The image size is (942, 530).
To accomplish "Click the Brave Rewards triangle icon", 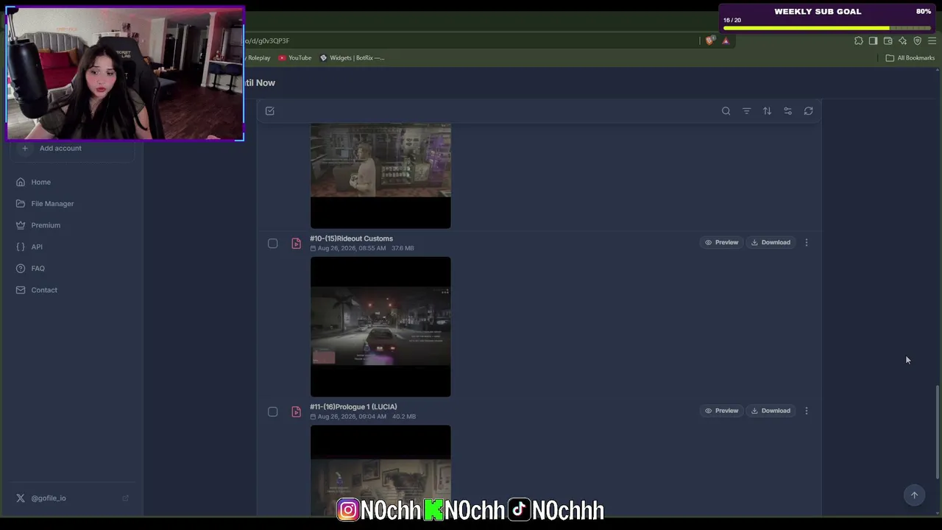I will click(726, 41).
